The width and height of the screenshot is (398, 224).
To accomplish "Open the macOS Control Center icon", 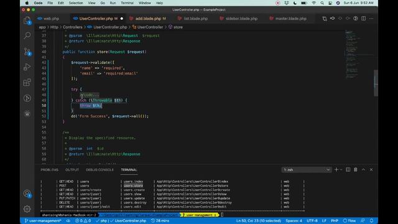I will [x=330, y=3].
